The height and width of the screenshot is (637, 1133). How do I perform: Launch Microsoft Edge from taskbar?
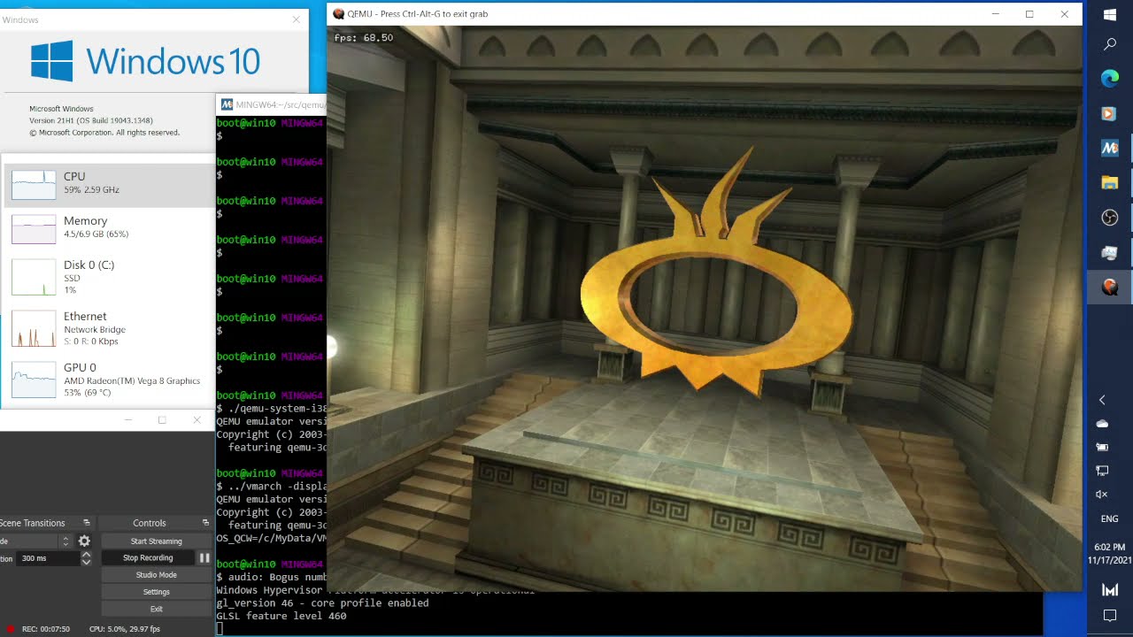pyautogui.click(x=1110, y=79)
